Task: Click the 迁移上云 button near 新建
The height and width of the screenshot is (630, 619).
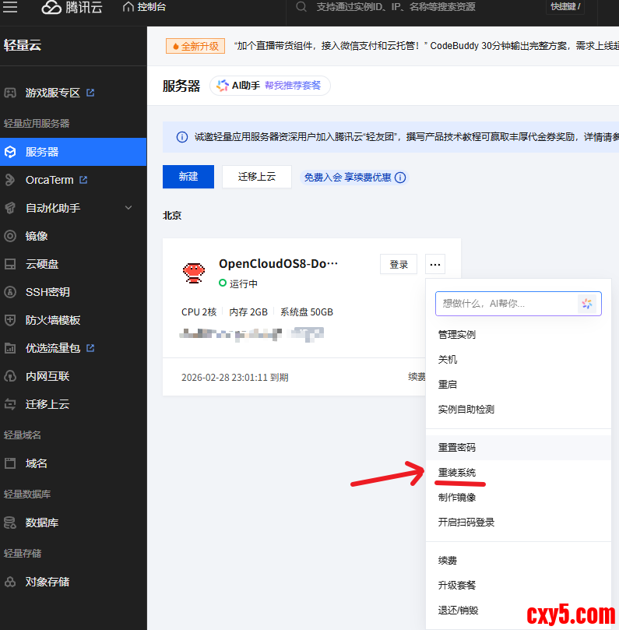Action: [x=257, y=176]
